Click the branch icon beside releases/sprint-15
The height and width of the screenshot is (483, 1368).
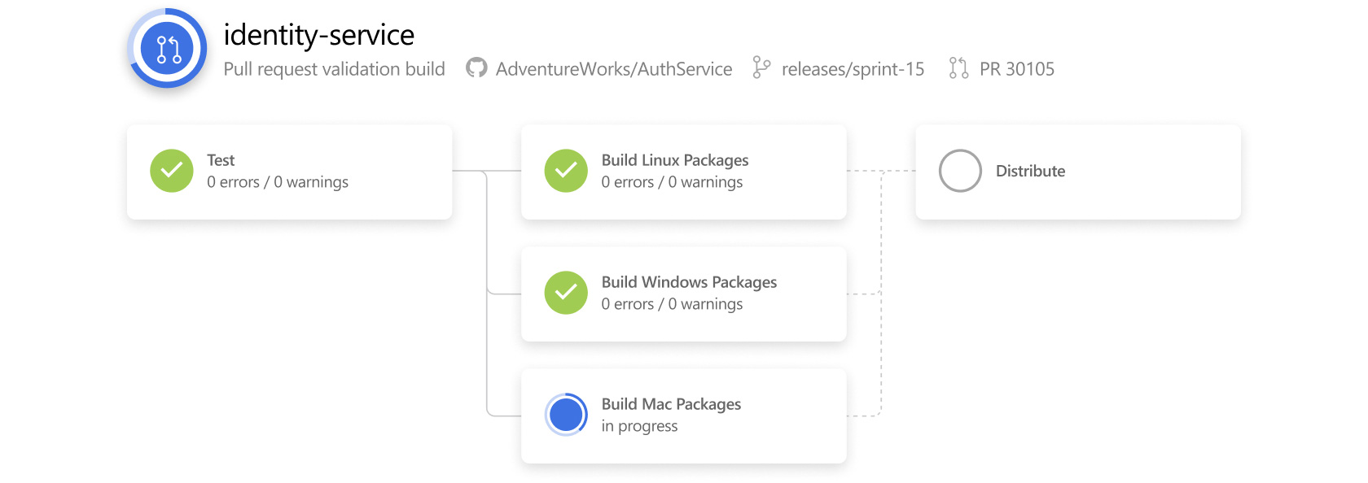click(x=761, y=68)
